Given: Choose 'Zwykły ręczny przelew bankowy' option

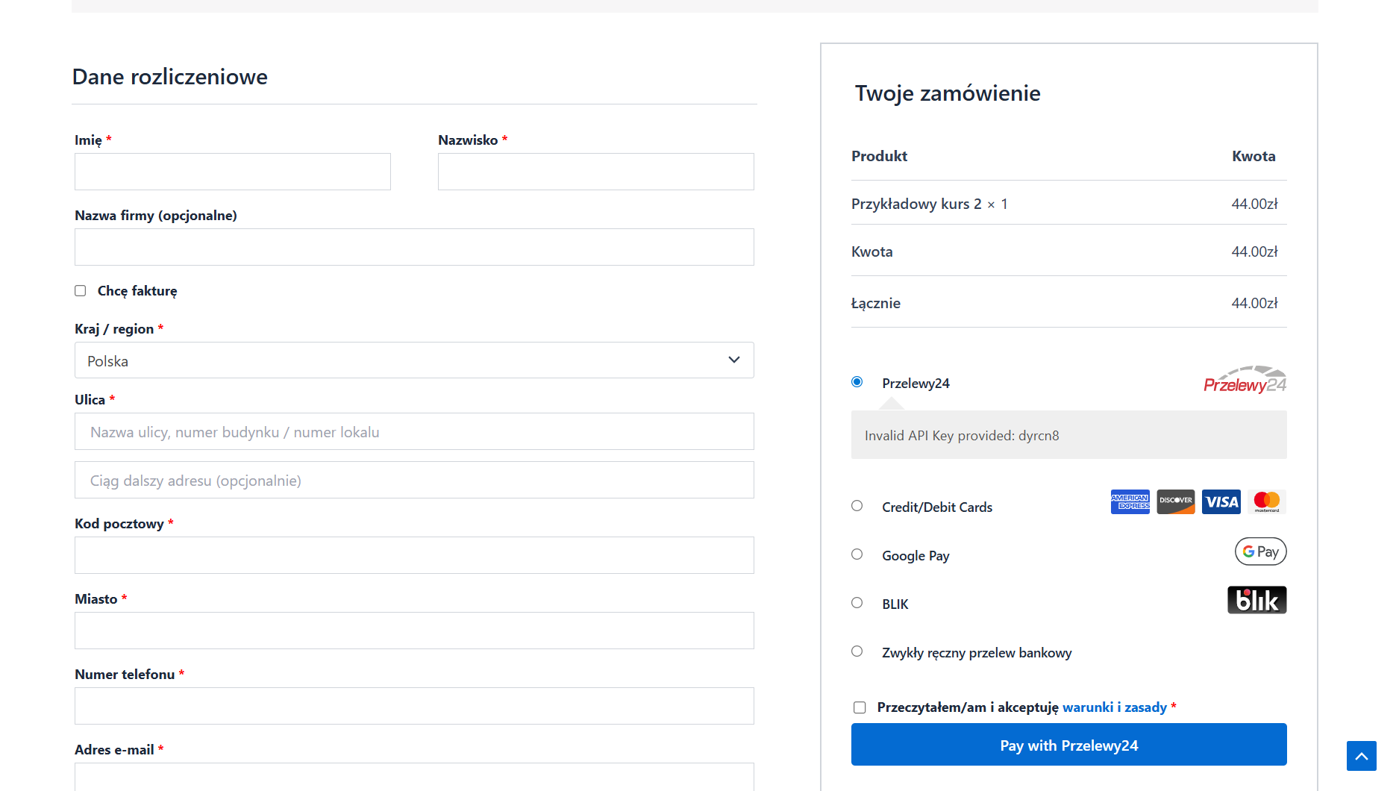Looking at the screenshot, I should [857, 651].
